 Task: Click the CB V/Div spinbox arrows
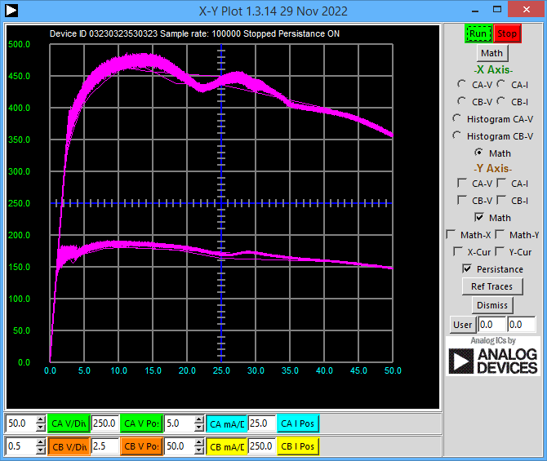41,446
